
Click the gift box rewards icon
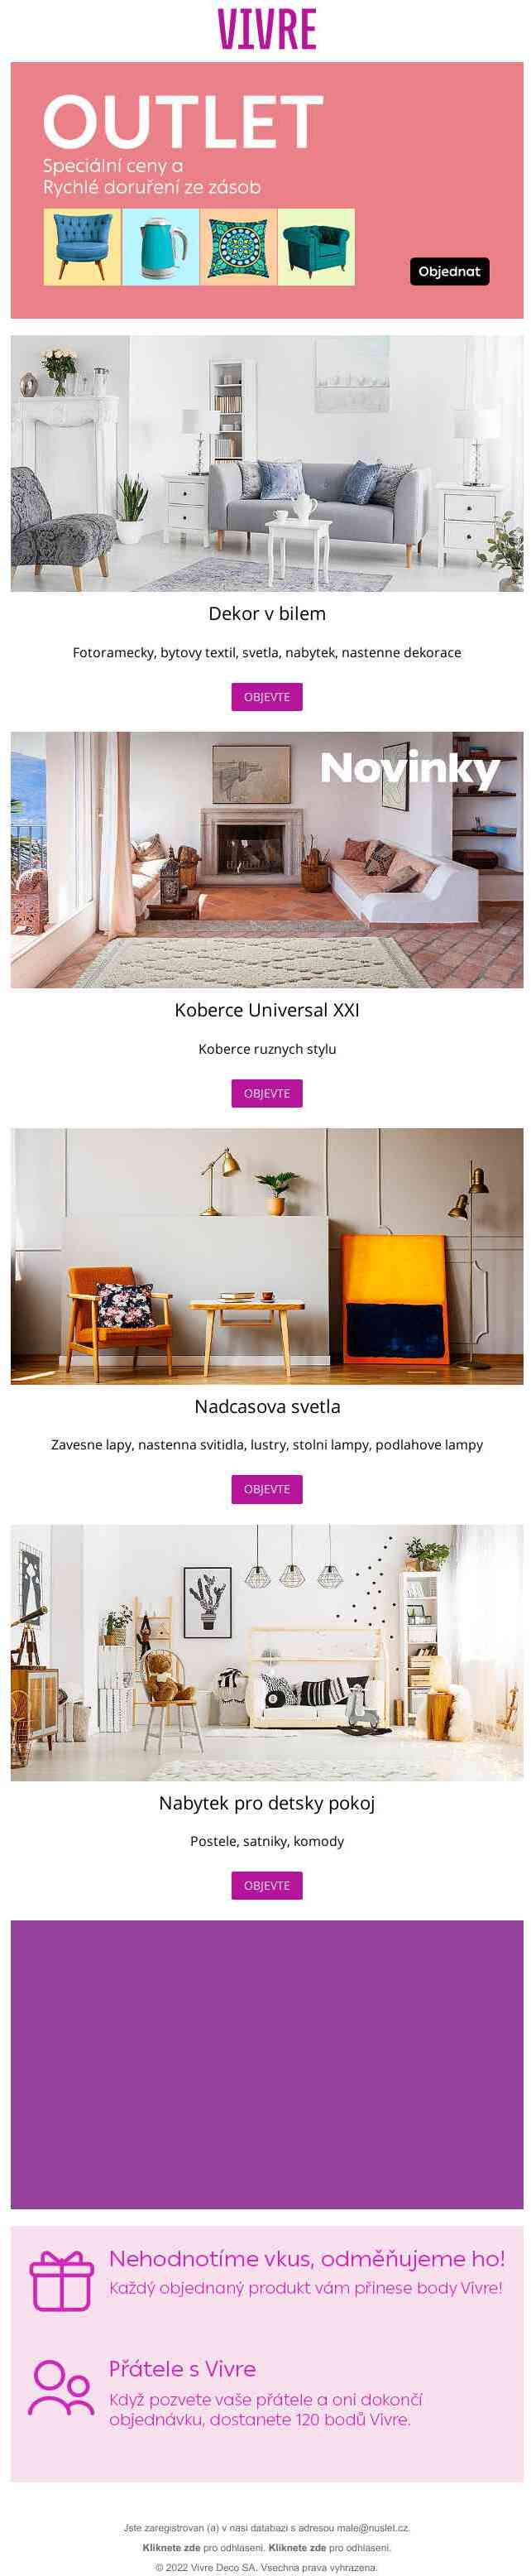[61, 2282]
